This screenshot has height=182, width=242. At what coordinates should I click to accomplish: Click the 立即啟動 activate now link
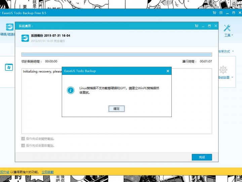48,172
